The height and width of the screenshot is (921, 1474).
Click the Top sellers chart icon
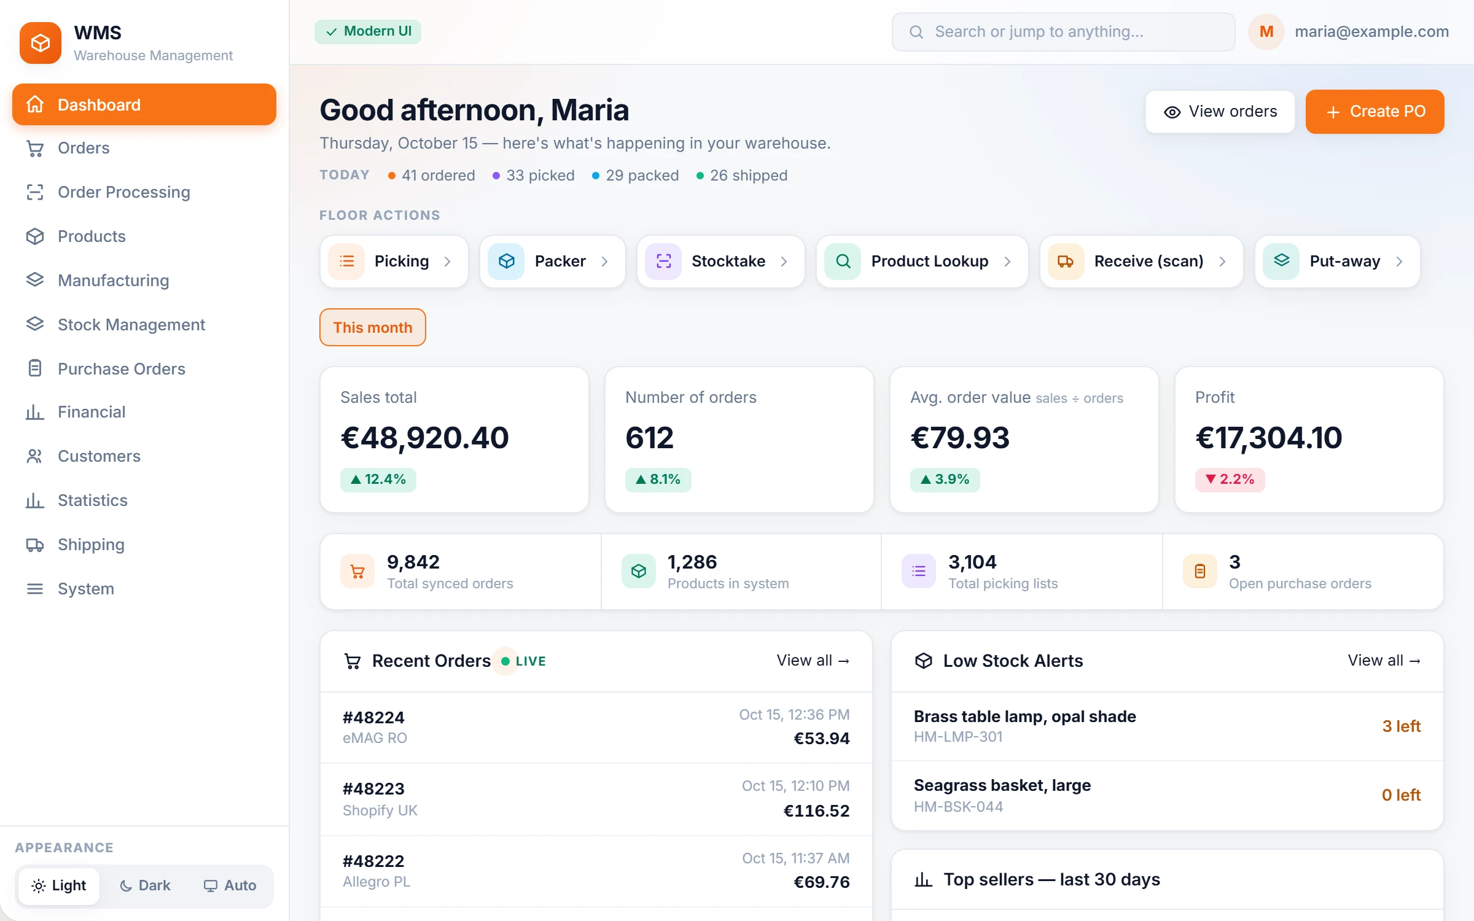coord(923,880)
